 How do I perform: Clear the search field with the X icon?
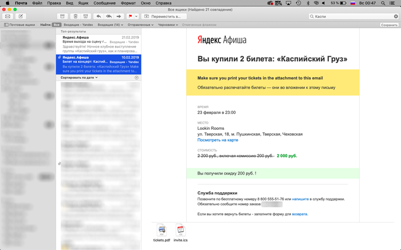(396, 17)
